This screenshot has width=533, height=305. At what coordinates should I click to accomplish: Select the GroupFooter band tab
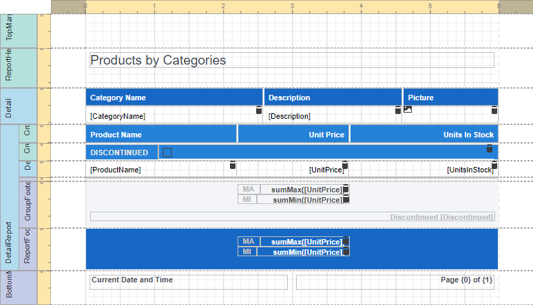(28, 203)
